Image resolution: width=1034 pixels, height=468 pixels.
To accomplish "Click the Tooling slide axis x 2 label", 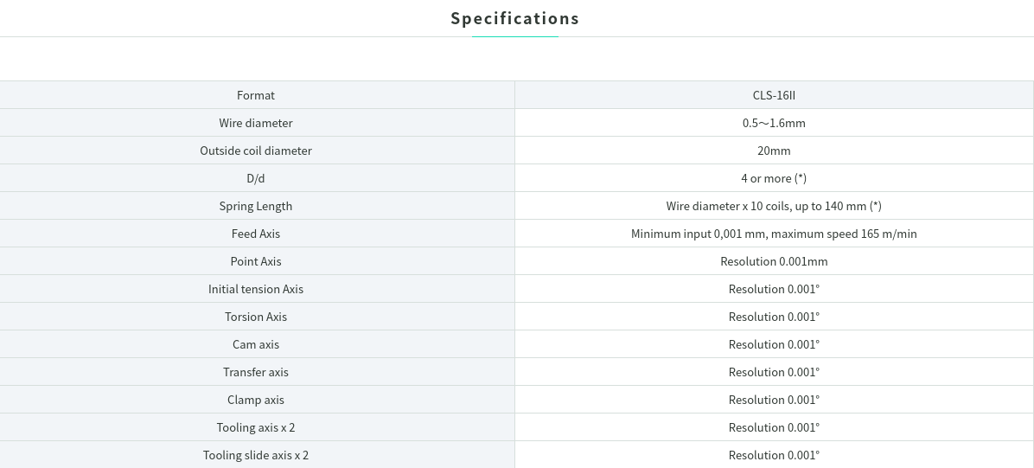I will pos(256,456).
